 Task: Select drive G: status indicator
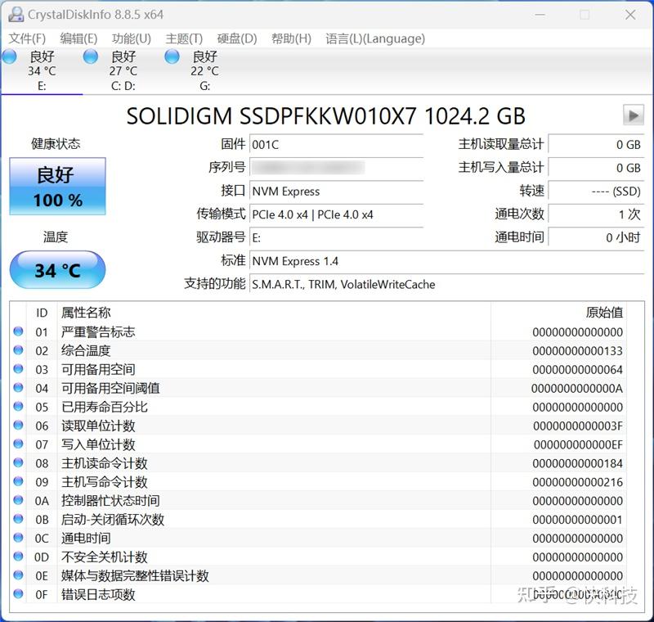pyautogui.click(x=172, y=56)
